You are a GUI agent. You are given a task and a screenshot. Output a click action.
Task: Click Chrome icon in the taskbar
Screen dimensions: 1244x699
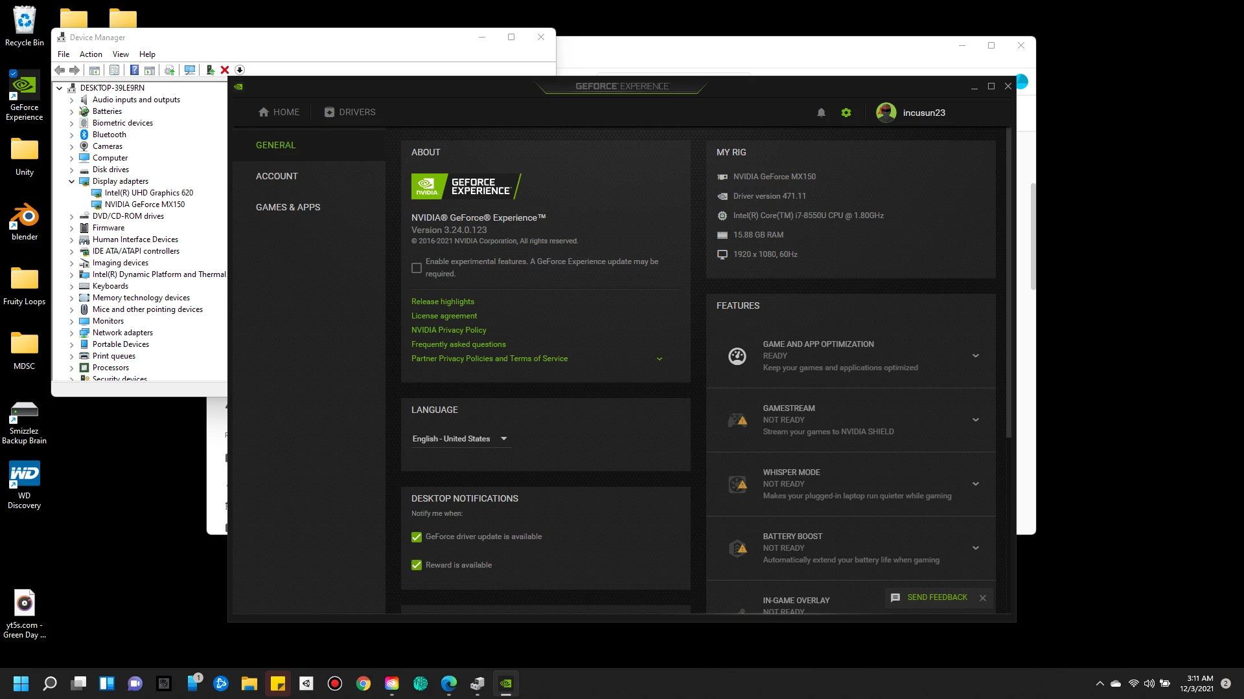(x=363, y=683)
